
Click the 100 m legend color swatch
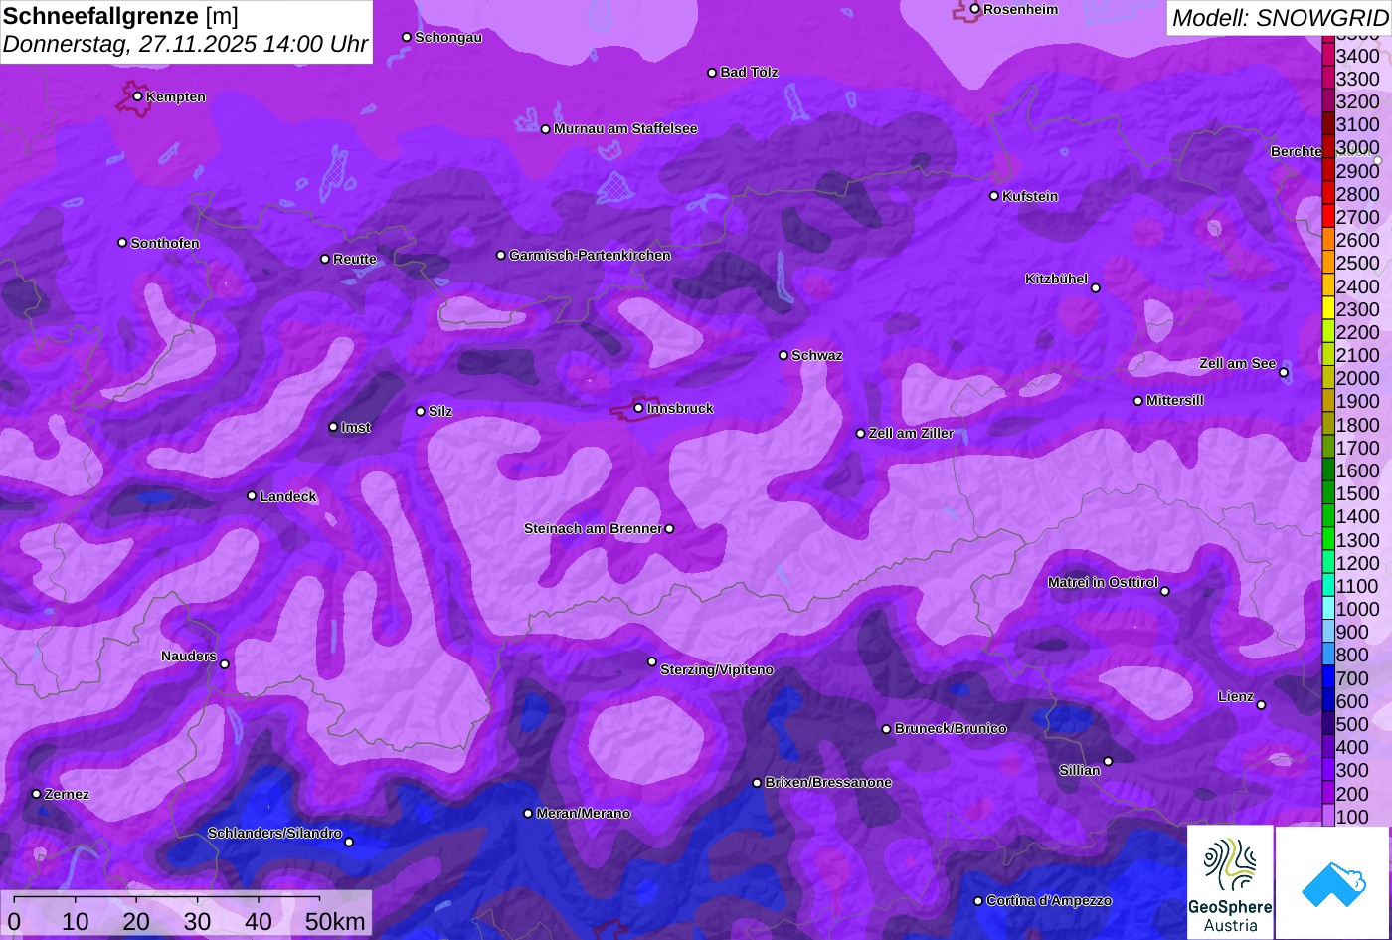pos(1327,816)
